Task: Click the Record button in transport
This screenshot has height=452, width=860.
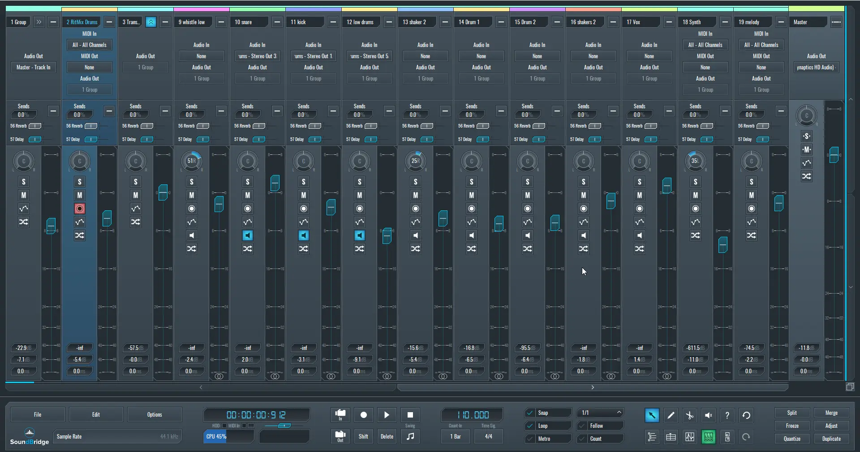Action: 364,415
